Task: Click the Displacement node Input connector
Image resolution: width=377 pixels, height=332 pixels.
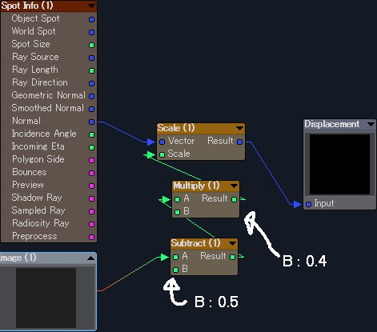Action: click(x=308, y=205)
